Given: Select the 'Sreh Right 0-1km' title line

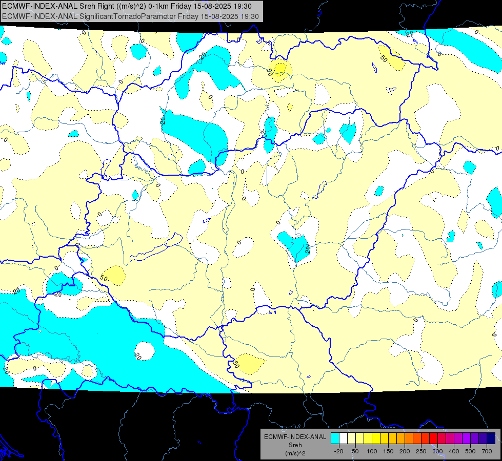Looking at the screenshot, I should tap(127, 6).
